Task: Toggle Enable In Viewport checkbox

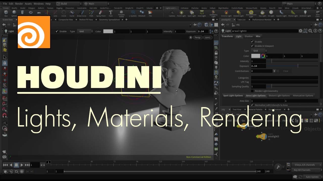Action: pyautogui.click(x=252, y=46)
